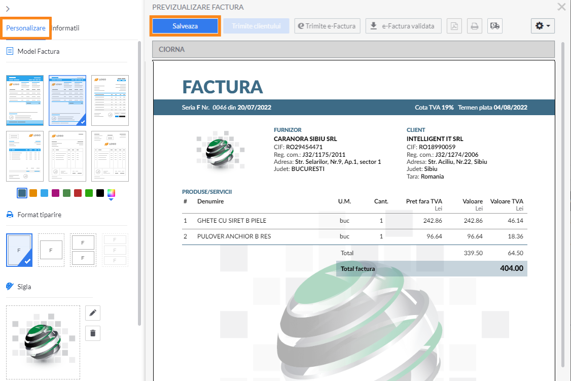Viewport: 571px width, 381px height.
Task: Expand the custom color picker swatch
Action: click(111, 193)
